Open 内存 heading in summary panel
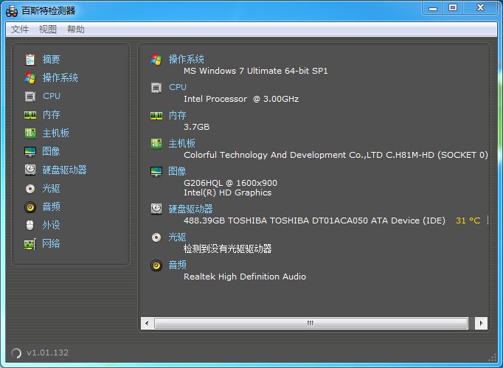 [x=178, y=115]
